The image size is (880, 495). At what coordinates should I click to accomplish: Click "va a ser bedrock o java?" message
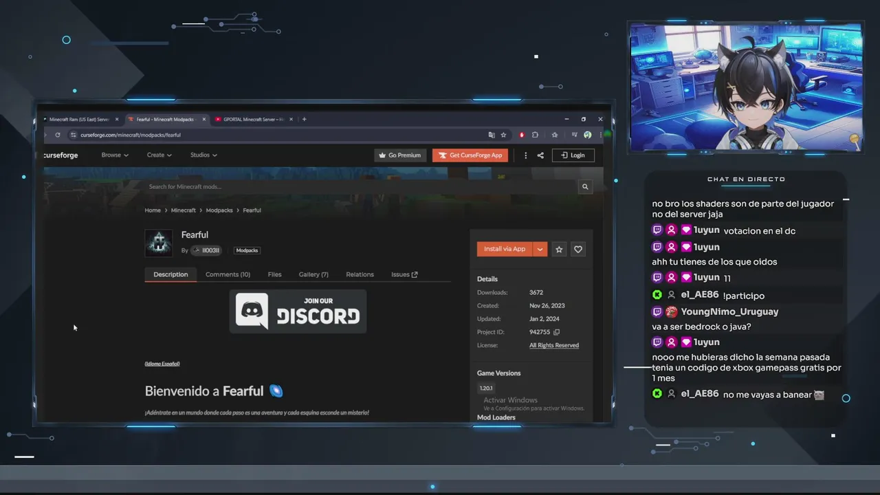click(x=701, y=327)
